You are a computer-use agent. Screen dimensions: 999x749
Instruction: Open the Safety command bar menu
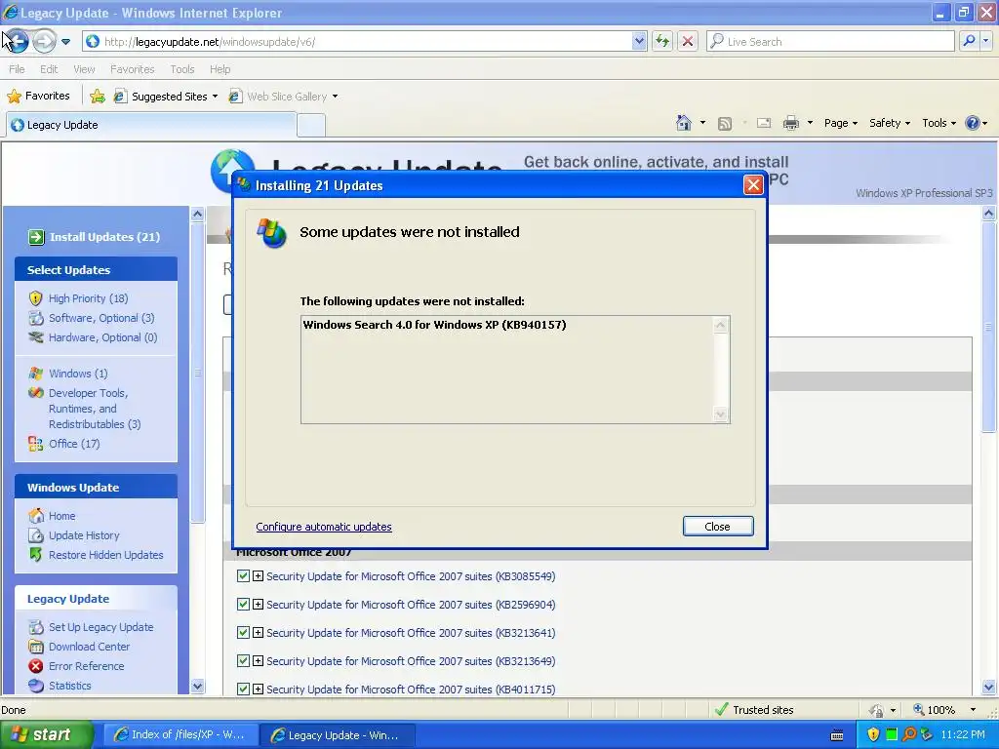coord(890,123)
